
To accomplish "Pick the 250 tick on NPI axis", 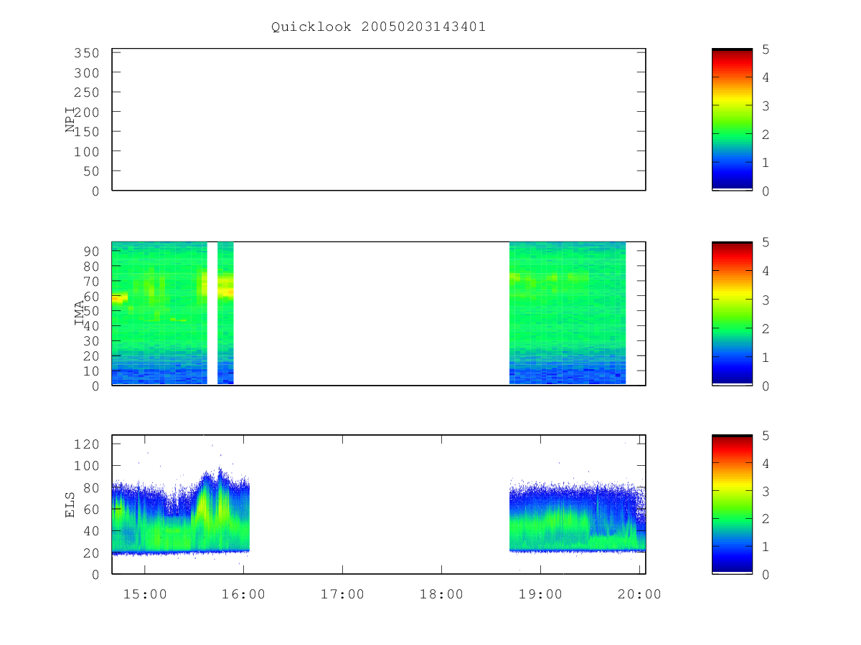I will click(87, 92).
